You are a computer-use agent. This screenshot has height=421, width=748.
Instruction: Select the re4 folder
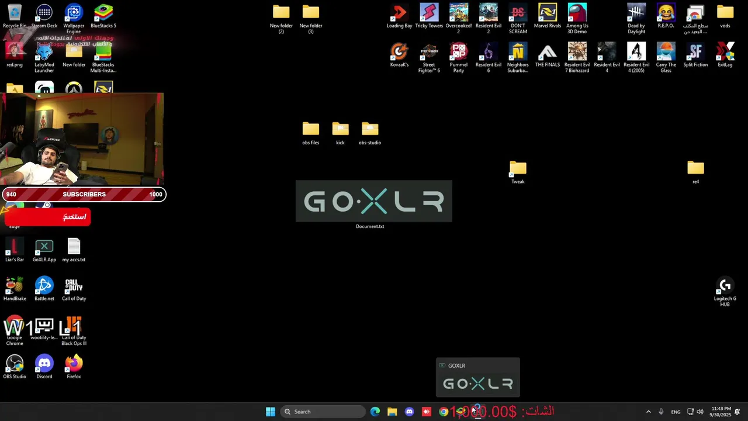[695, 172]
